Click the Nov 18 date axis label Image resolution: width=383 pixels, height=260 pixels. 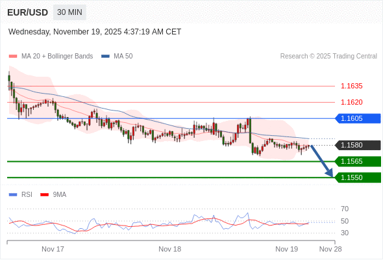pos(170,249)
